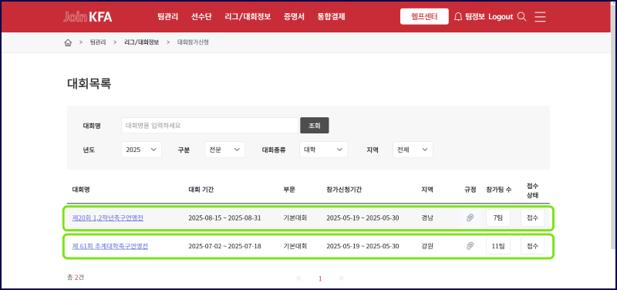The image size is (617, 290).
Task: Click the 강원 region cell
Action: click(427, 246)
